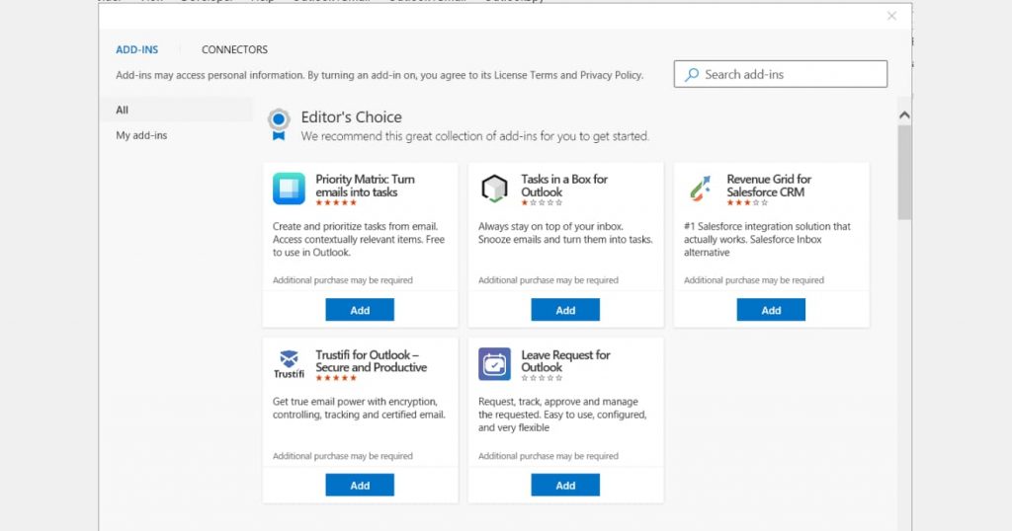
Task: Open Revenue Grid for Salesforce CRM title
Action: point(769,186)
